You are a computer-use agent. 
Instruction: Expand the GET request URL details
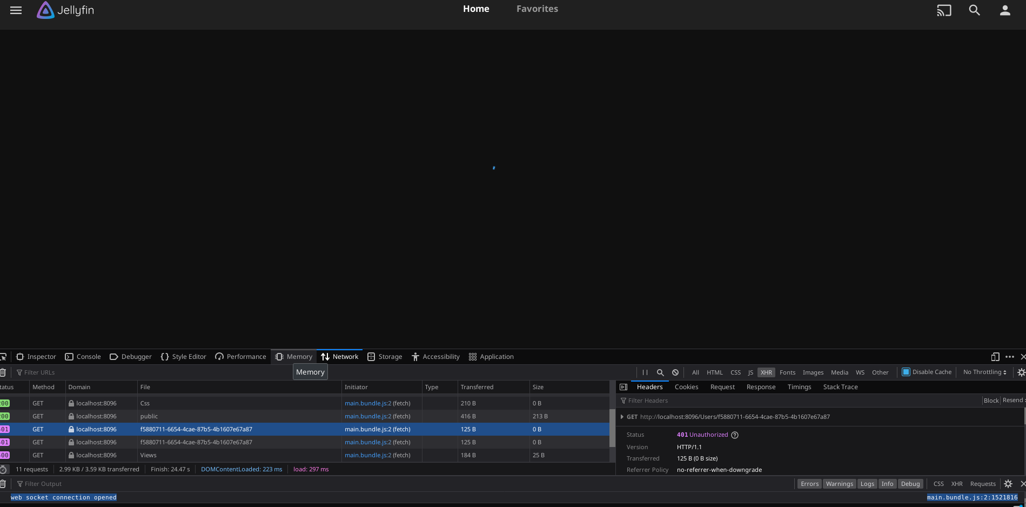coord(622,417)
